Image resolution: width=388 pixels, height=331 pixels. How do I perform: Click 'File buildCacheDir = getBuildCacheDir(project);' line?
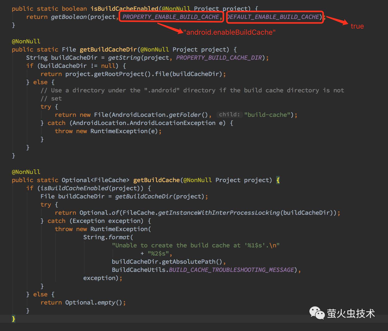tap(124, 196)
